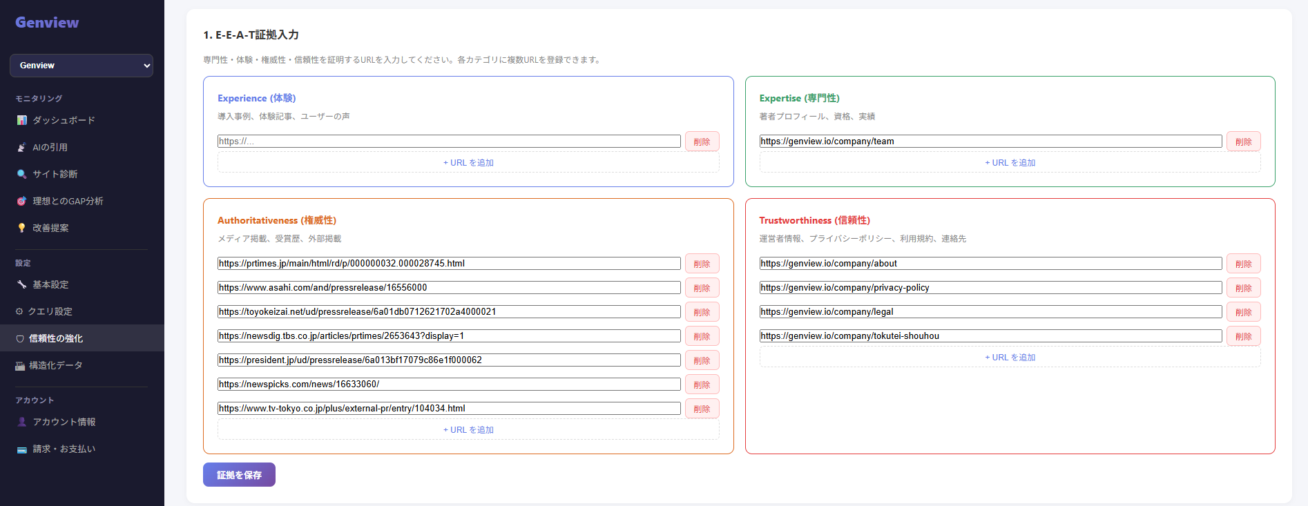
Task: Delete the tv-tokyo.co.jp URL row
Action: click(x=702, y=409)
